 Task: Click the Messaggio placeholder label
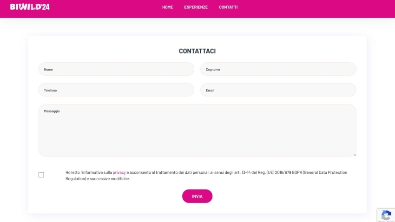click(x=52, y=111)
